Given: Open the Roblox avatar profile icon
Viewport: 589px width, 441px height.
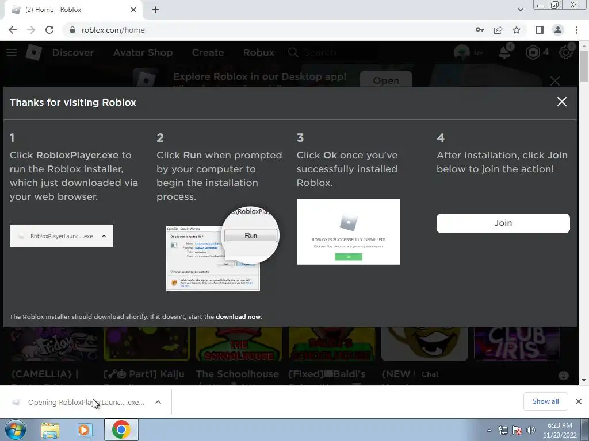Looking at the screenshot, I should pos(462,52).
